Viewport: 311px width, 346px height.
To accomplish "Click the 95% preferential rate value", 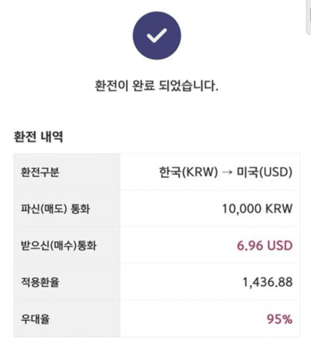I will pos(280,319).
